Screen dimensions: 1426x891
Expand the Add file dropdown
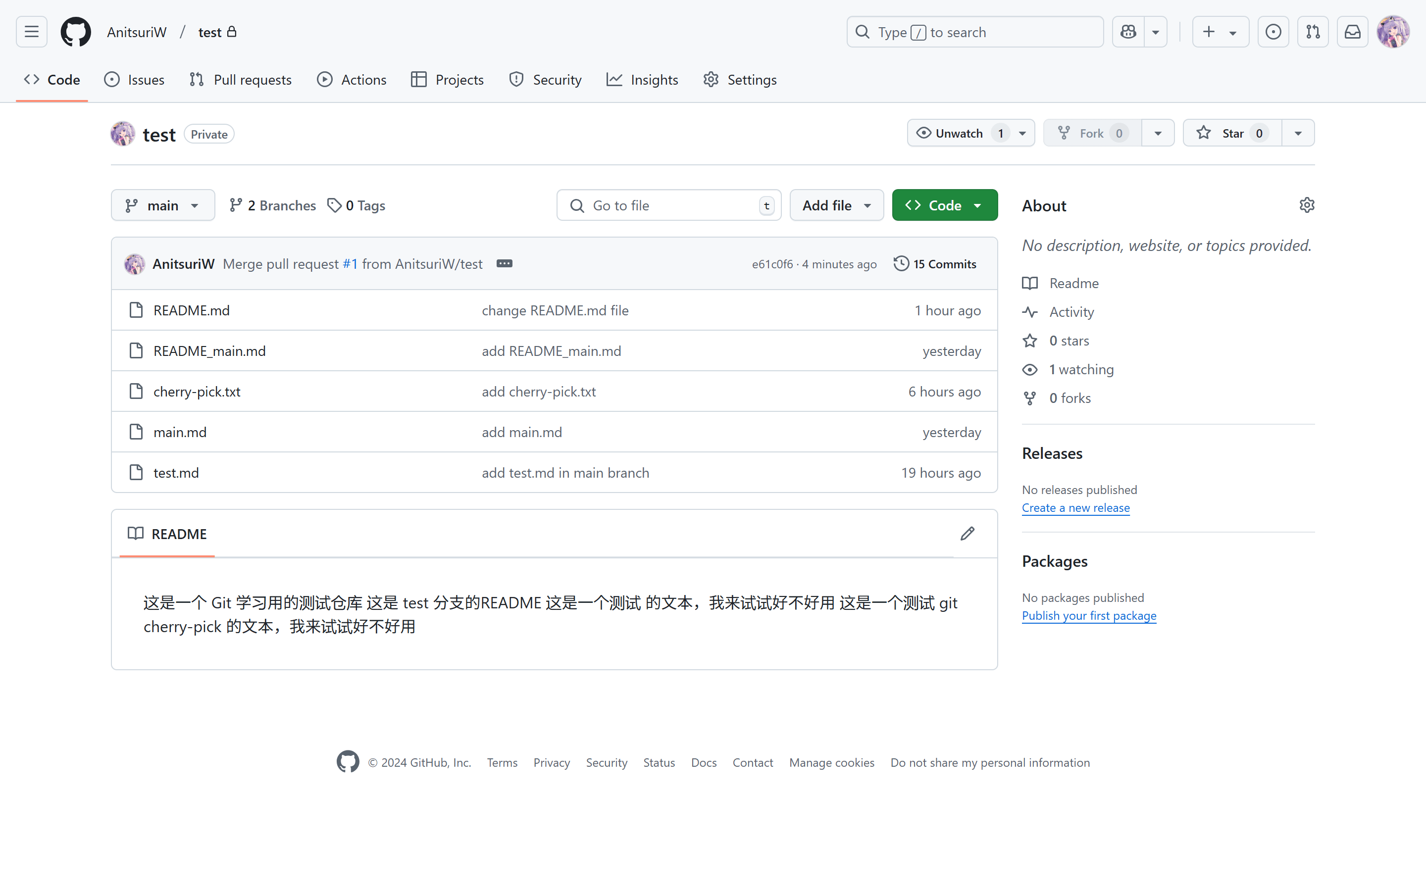[x=836, y=205]
